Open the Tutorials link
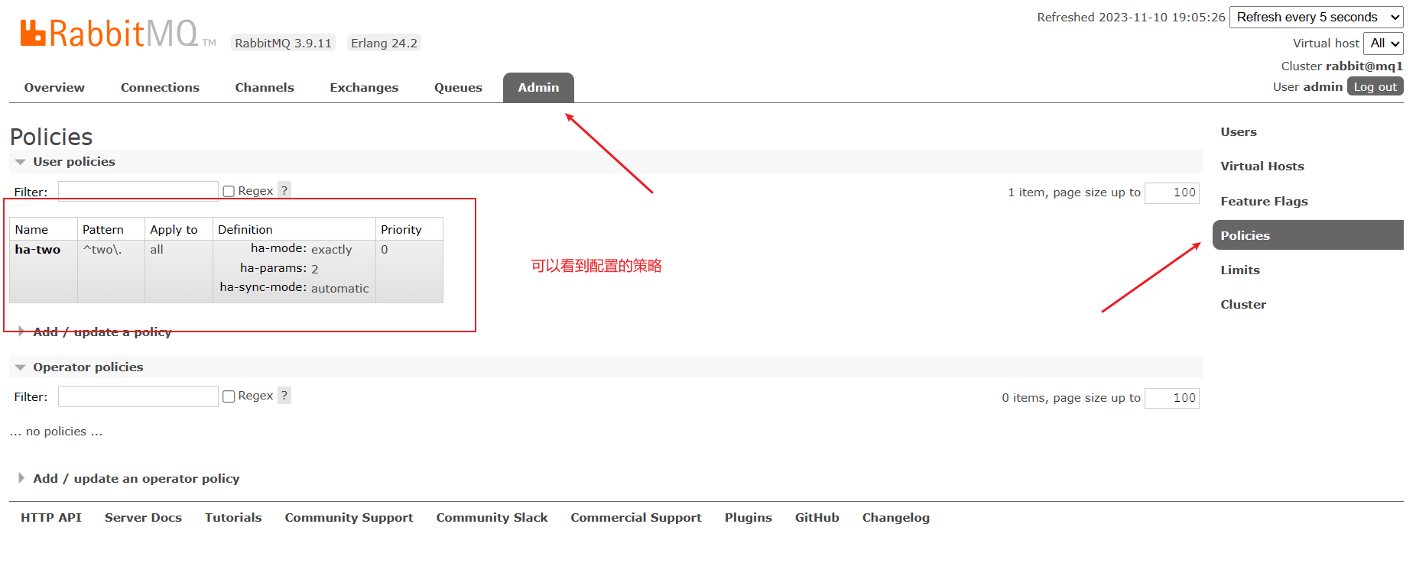 tap(233, 517)
